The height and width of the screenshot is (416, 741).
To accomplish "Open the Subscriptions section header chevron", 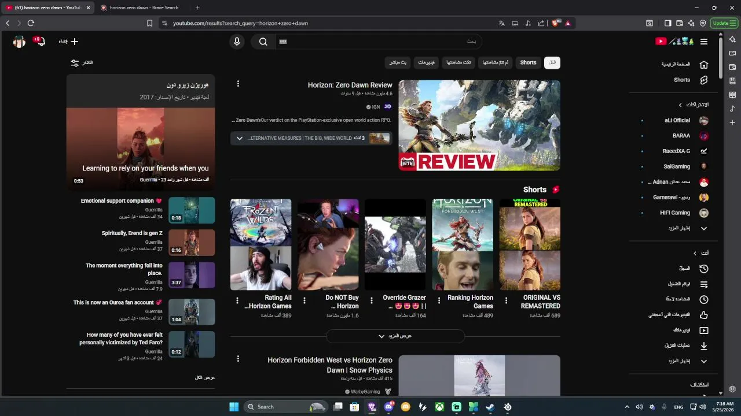I will click(x=680, y=105).
